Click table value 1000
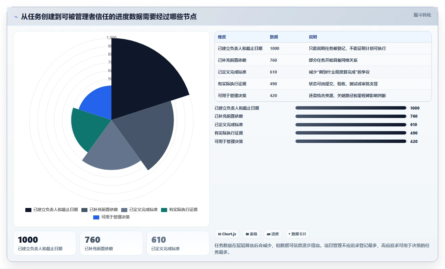The height and width of the screenshot is (269, 445). pyautogui.click(x=274, y=49)
